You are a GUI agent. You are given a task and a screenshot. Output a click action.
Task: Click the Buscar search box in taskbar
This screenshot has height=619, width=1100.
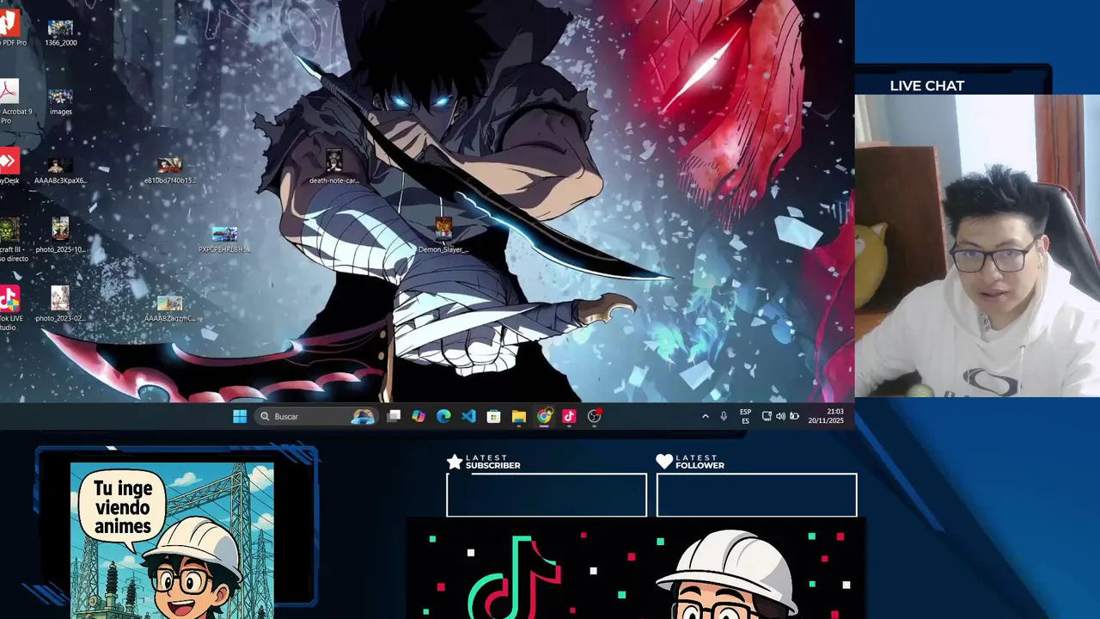316,416
